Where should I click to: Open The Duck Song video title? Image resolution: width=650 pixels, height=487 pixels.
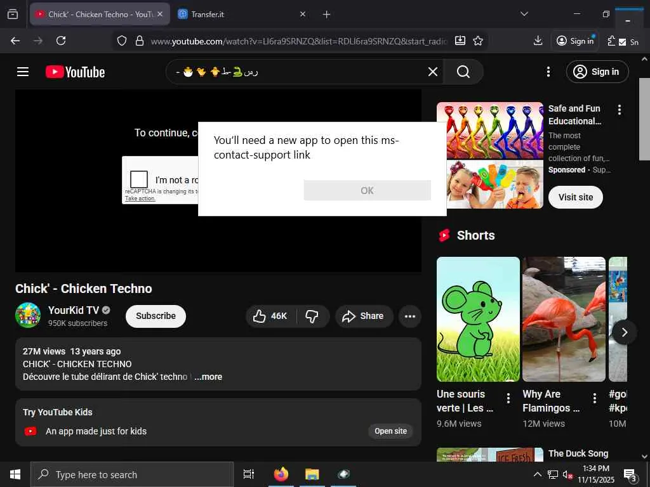coord(578,453)
